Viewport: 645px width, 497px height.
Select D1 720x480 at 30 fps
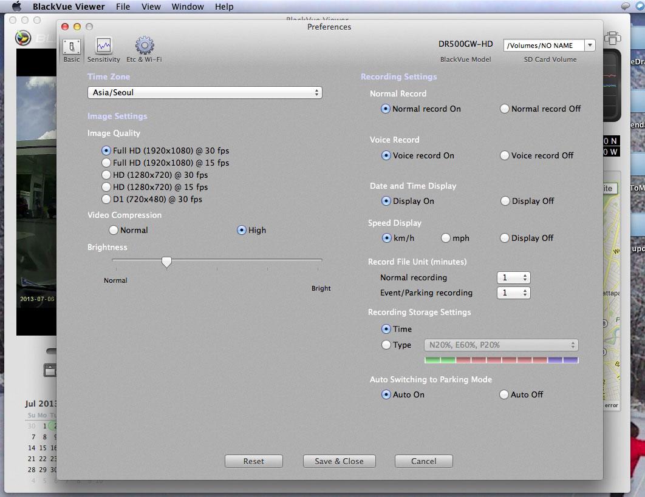click(106, 199)
